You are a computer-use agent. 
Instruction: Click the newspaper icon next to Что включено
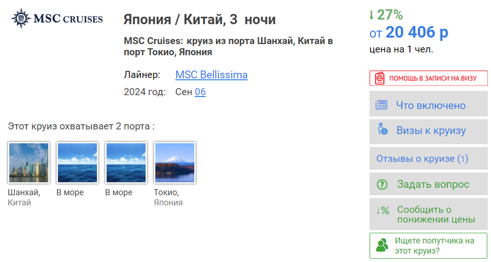(x=381, y=105)
